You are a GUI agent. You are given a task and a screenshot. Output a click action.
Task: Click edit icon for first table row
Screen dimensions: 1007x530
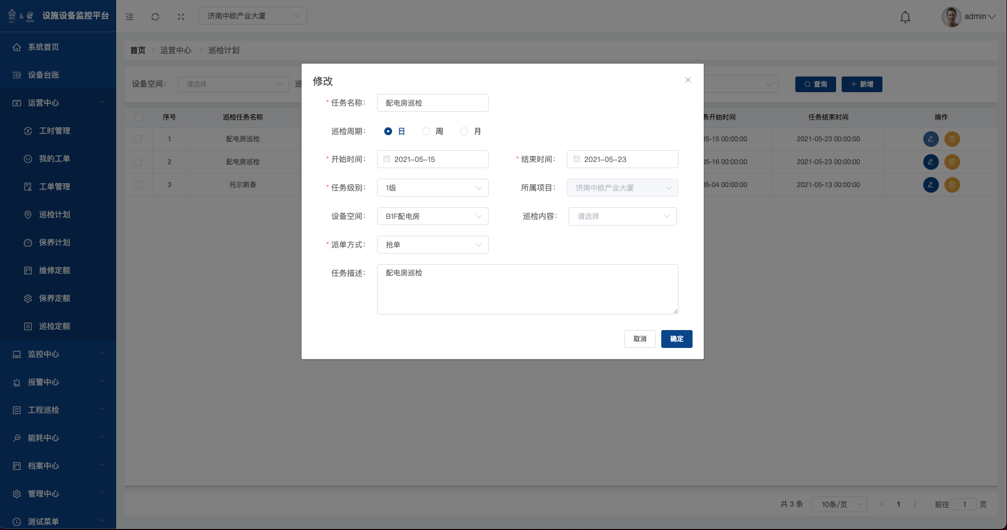click(x=930, y=139)
